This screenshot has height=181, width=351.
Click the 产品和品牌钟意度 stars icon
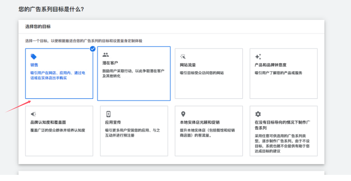tap(258, 56)
